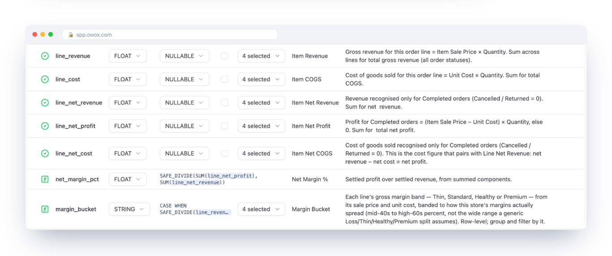Expand the '4 selected' dropdown for line_net_revenue
The height and width of the screenshot is (256, 612).
coord(261,102)
